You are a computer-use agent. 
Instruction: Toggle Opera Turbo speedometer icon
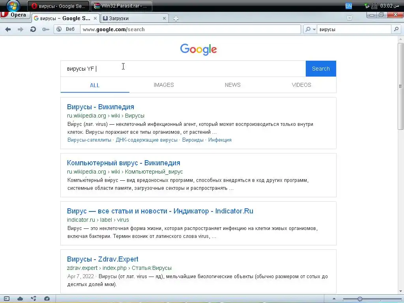(47, 299)
